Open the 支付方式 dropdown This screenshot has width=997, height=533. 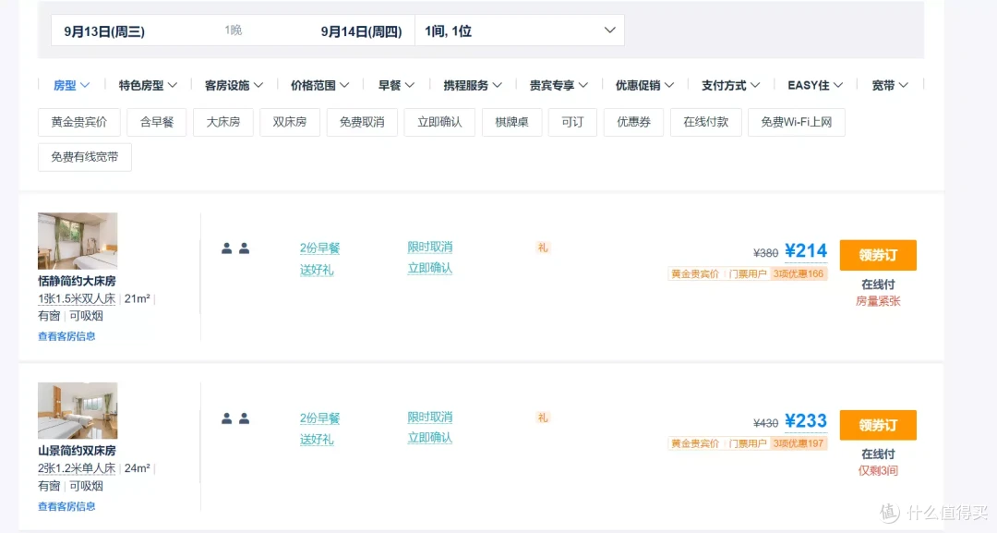pyautogui.click(x=730, y=85)
